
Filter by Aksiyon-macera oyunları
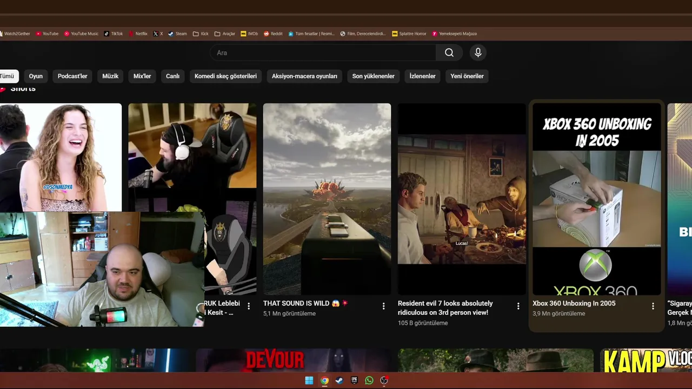click(x=304, y=76)
